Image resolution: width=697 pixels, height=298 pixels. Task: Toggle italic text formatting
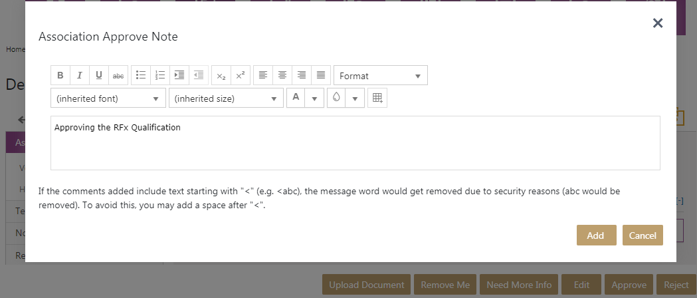pyautogui.click(x=80, y=75)
